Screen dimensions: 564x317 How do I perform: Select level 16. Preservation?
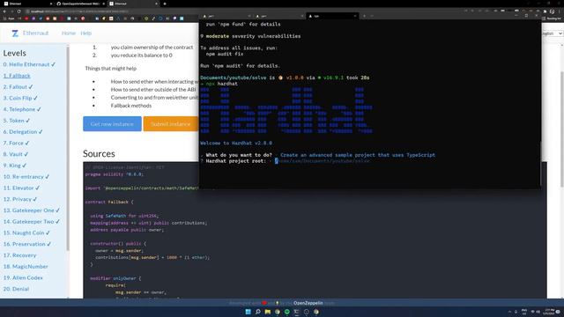click(x=27, y=244)
